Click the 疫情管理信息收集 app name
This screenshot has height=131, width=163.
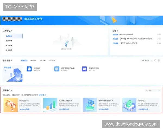tap(68, 68)
